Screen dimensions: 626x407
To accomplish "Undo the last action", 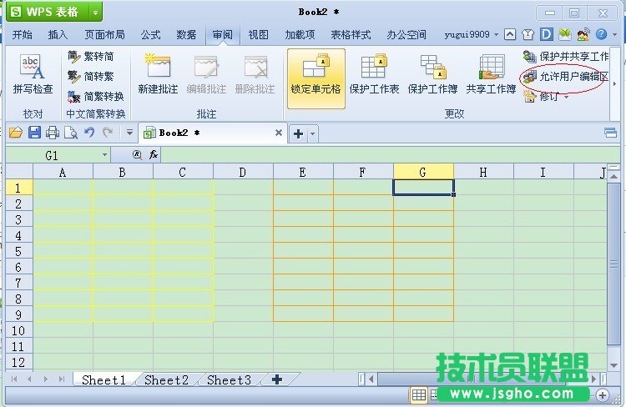I will [89, 133].
